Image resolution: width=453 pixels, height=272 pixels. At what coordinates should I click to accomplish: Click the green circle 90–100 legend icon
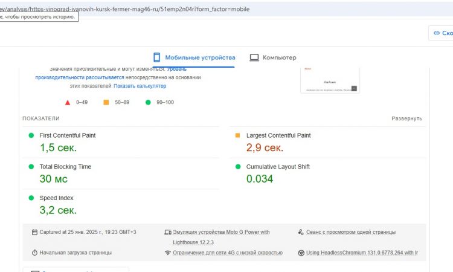(x=148, y=102)
